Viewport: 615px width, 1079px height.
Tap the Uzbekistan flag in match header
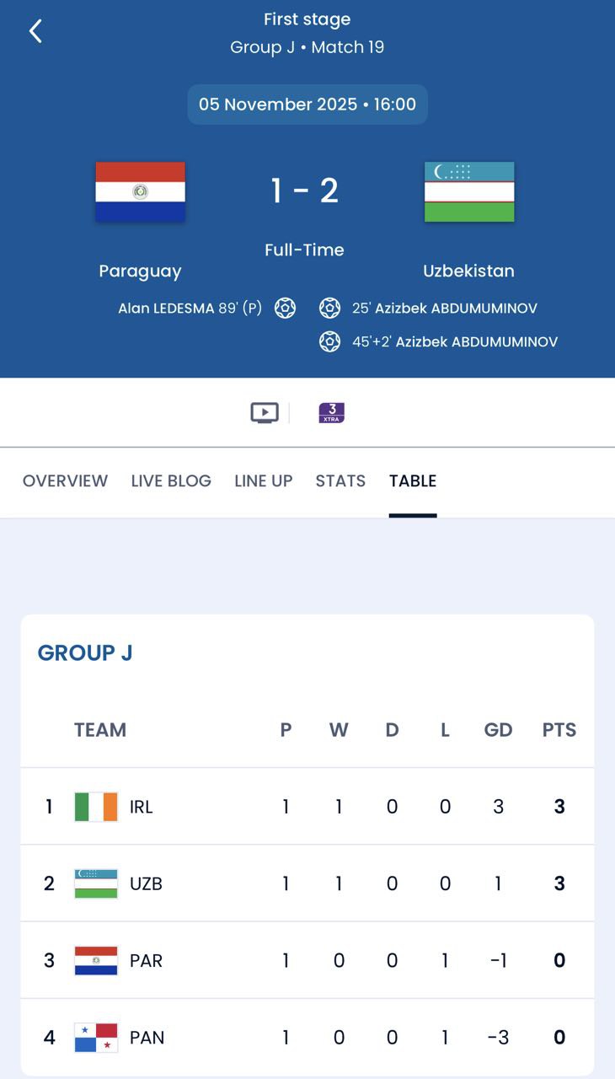tap(469, 192)
